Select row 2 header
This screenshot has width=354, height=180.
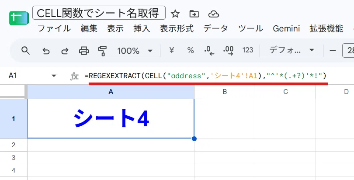[14, 145]
